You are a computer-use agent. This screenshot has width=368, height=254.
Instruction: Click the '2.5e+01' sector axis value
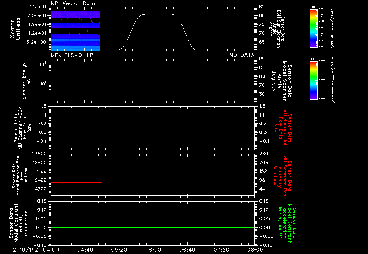point(37,15)
